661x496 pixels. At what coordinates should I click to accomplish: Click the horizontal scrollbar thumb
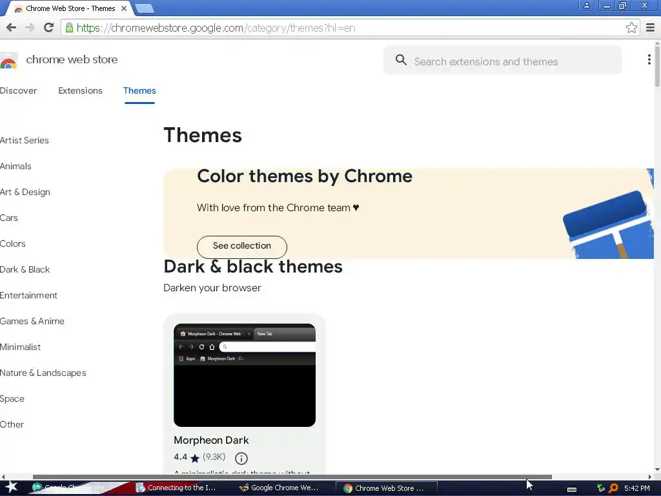[292, 477]
